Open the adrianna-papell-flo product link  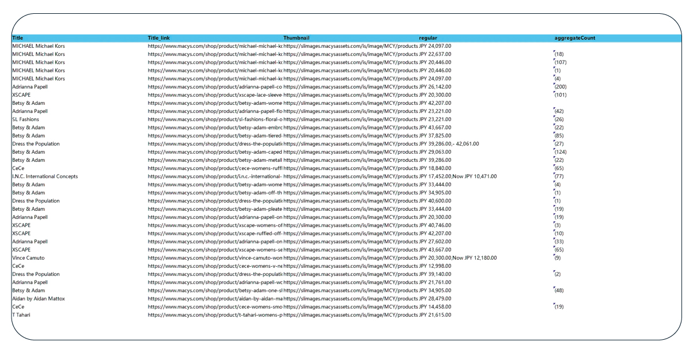[215, 111]
